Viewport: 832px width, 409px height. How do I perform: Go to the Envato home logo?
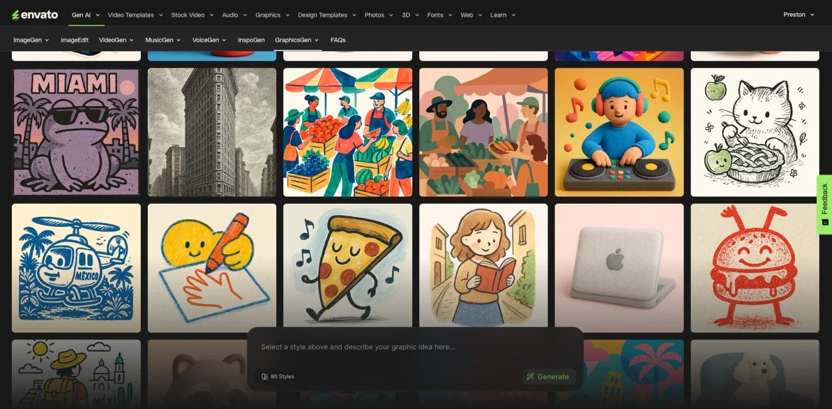[35, 15]
